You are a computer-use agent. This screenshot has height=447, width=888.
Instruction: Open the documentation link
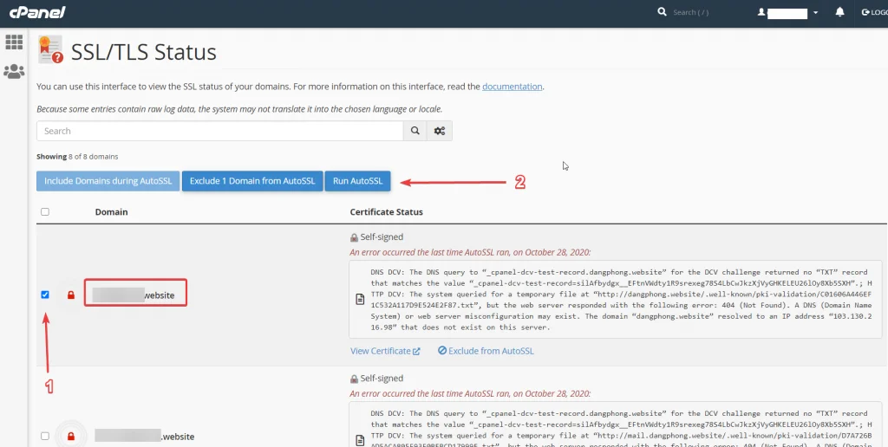point(512,87)
